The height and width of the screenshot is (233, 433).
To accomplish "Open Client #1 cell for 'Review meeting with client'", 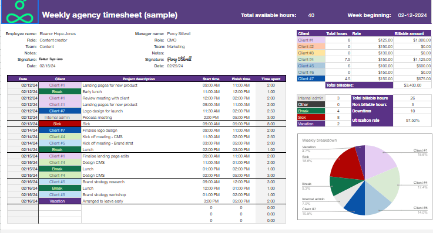I will (60, 98).
